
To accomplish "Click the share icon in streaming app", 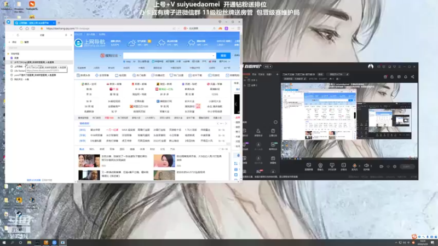I will 413,77.
